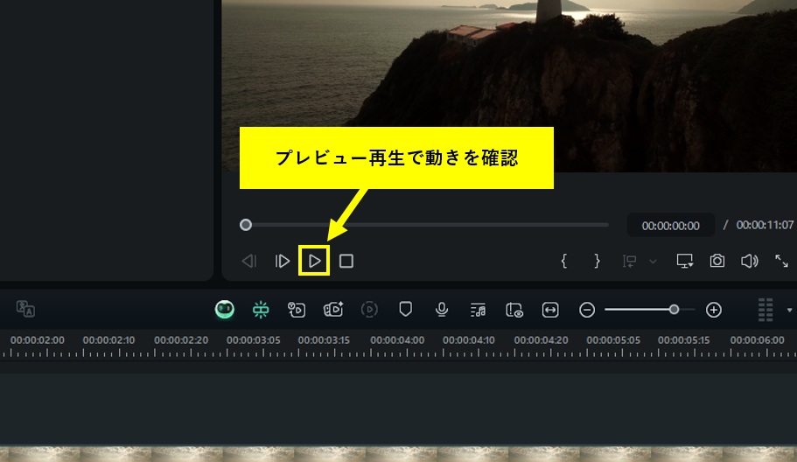Click the insert-to-timeline icon
This screenshot has width=797, height=462.
pos(629,262)
